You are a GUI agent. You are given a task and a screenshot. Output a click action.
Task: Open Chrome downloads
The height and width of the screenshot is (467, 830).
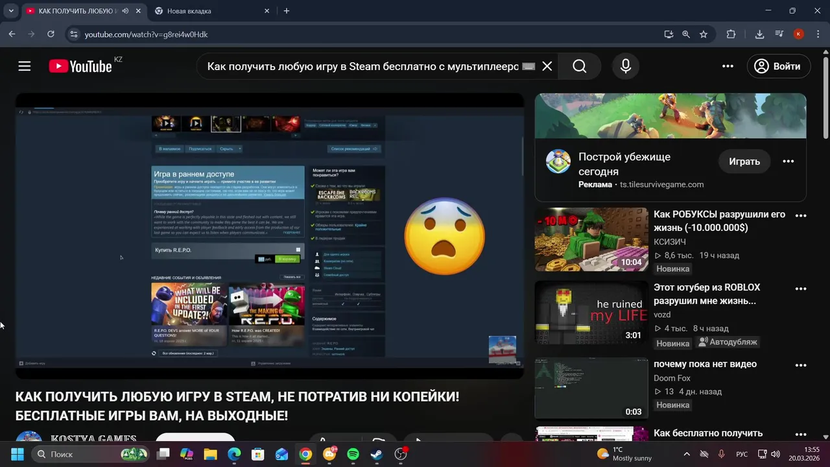[759, 34]
